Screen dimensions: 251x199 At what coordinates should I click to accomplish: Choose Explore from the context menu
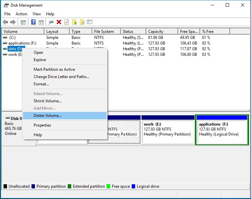tap(65, 60)
